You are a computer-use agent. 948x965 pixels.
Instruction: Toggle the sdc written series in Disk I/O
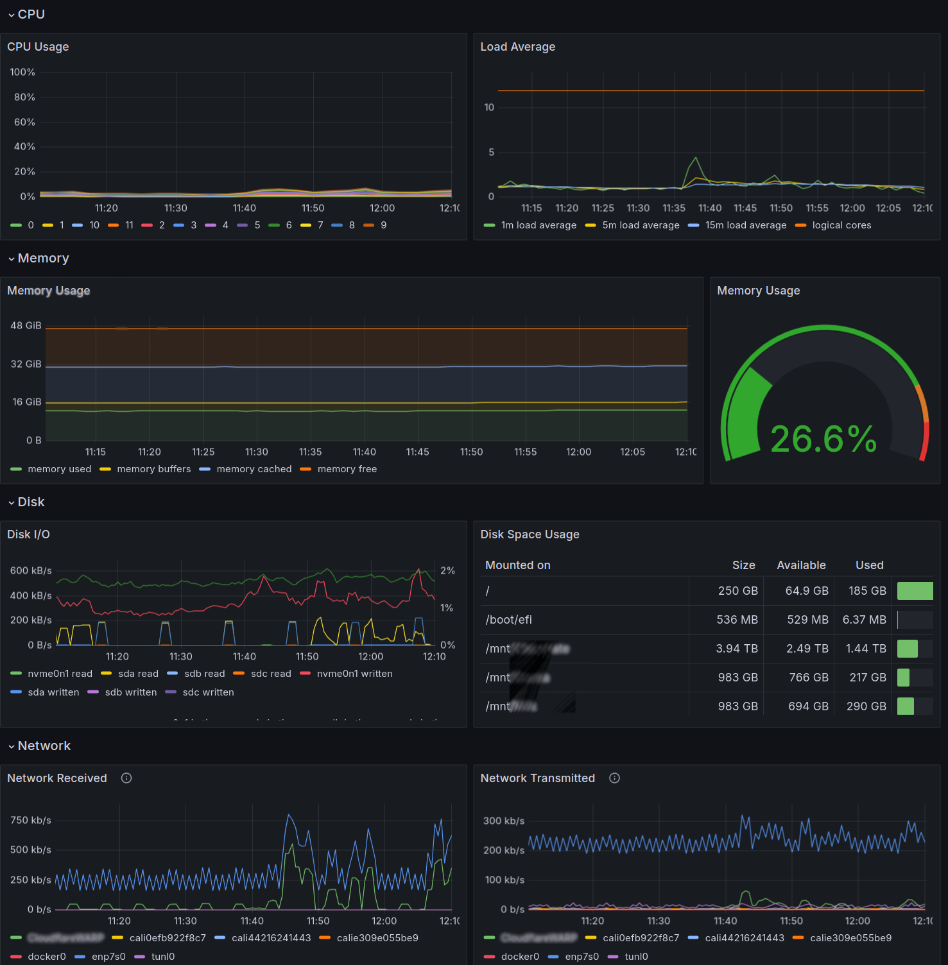tap(209, 692)
